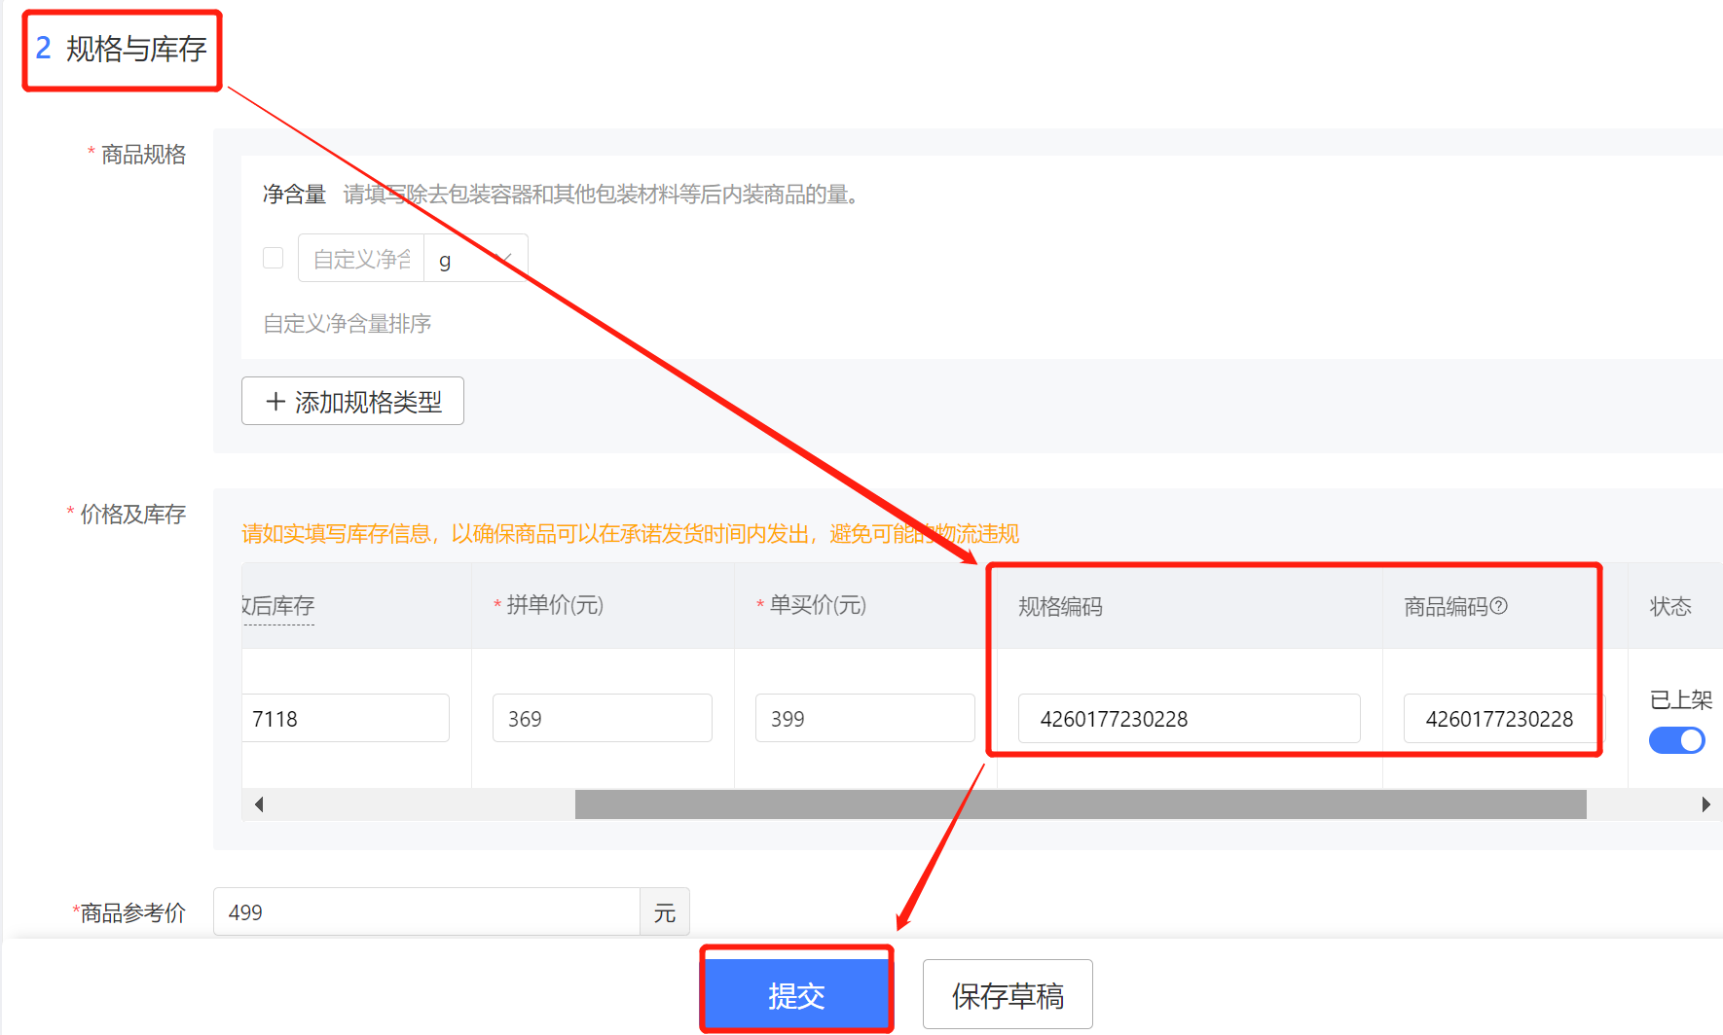Click the 元 unit suffix
The width and height of the screenshot is (1723, 1035).
point(665,912)
